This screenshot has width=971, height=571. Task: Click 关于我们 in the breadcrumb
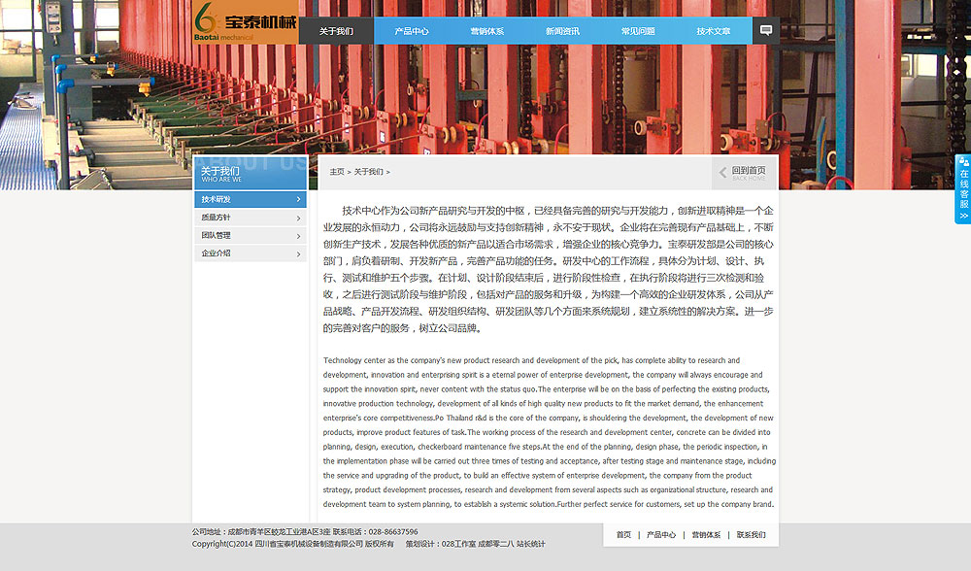(368, 172)
